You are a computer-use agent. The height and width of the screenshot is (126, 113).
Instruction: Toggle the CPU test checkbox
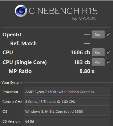point(108,52)
